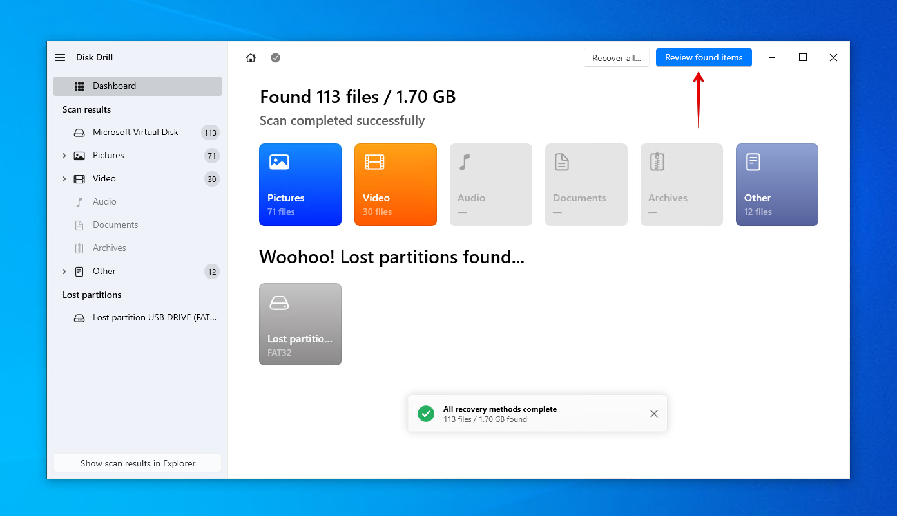Click the page icon next to Documents in sidebar
This screenshot has width=897, height=516.
point(79,225)
